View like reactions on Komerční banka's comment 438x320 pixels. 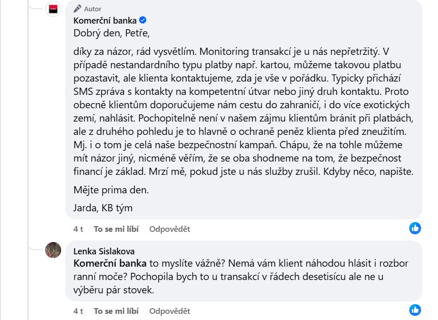[415, 228]
